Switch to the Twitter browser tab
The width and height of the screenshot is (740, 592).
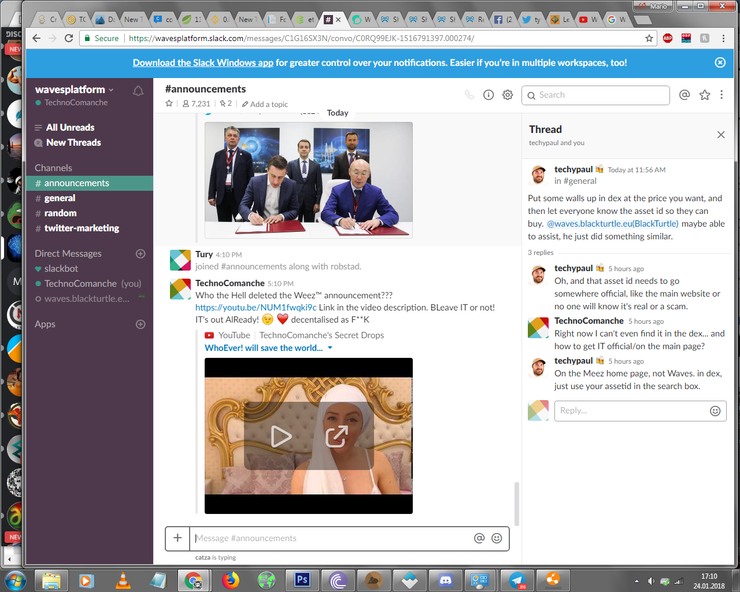click(532, 20)
